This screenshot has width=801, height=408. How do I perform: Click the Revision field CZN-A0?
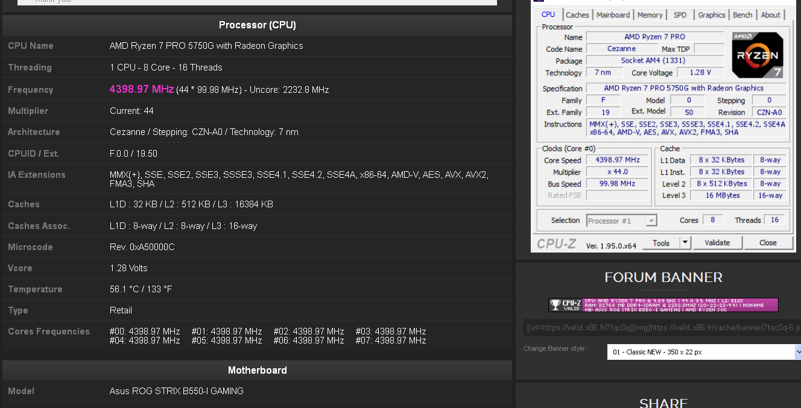[769, 112]
